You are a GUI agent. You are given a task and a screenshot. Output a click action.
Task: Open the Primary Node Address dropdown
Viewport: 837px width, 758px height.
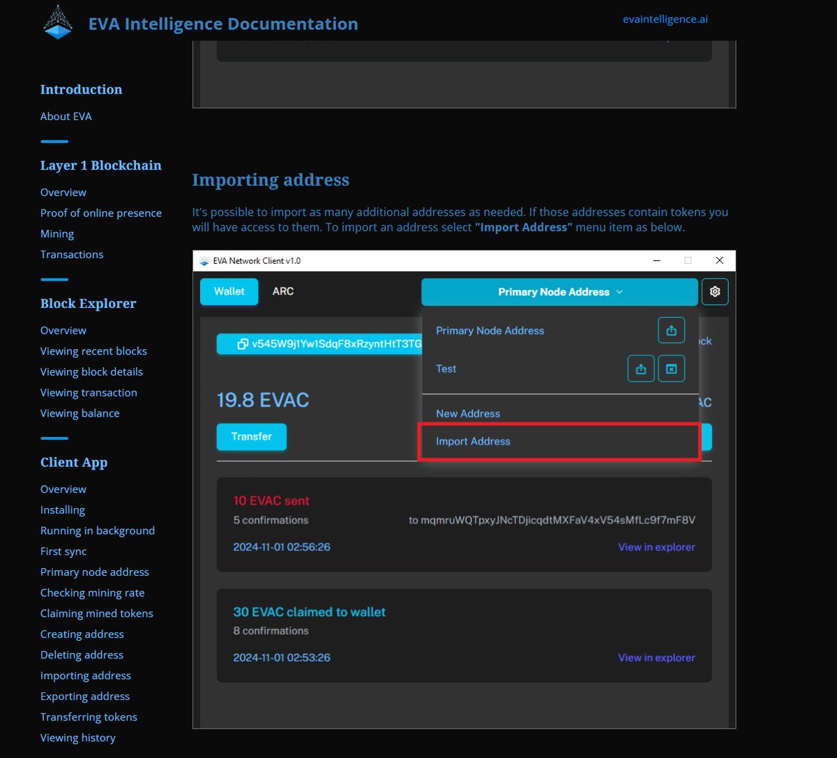click(x=559, y=292)
